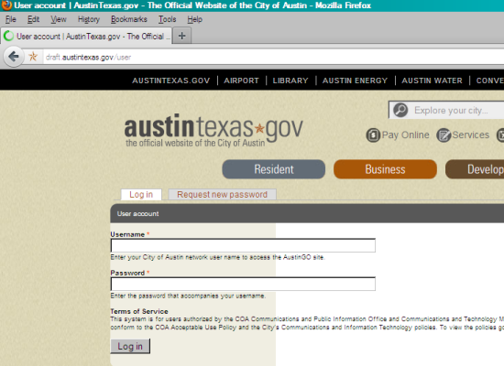Click the Pay Online link text
The height and width of the screenshot is (366, 504).
[x=405, y=135]
